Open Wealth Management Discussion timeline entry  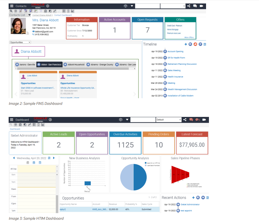point(182,89)
